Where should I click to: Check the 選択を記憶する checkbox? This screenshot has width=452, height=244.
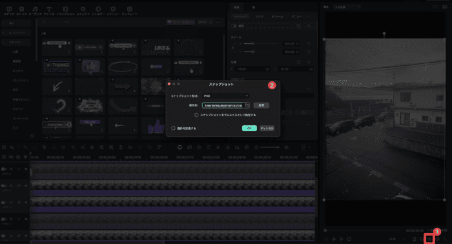pyautogui.click(x=173, y=128)
